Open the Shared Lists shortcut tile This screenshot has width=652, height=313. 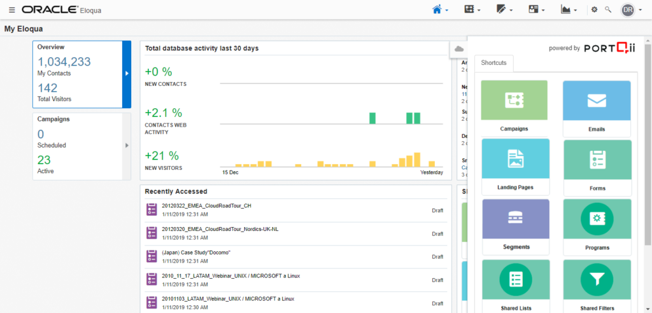click(516, 286)
